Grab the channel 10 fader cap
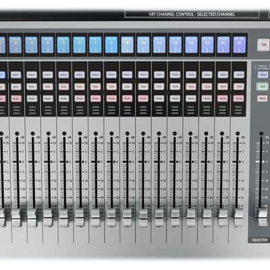 tap(143, 217)
